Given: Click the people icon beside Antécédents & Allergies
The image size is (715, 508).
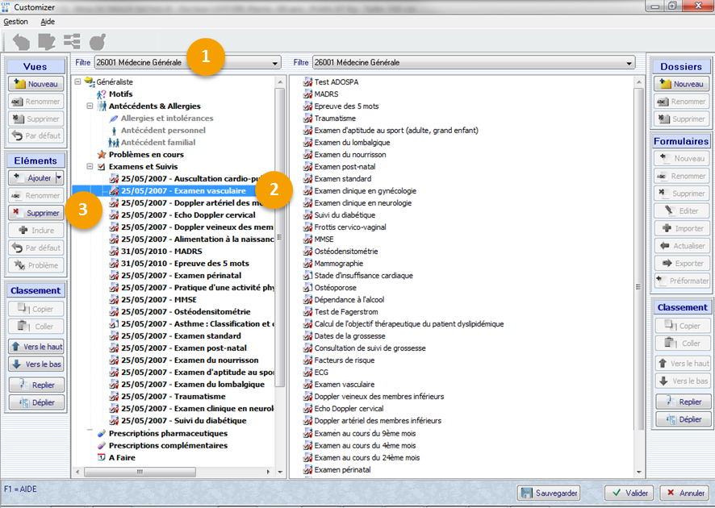Looking at the screenshot, I should [x=102, y=106].
